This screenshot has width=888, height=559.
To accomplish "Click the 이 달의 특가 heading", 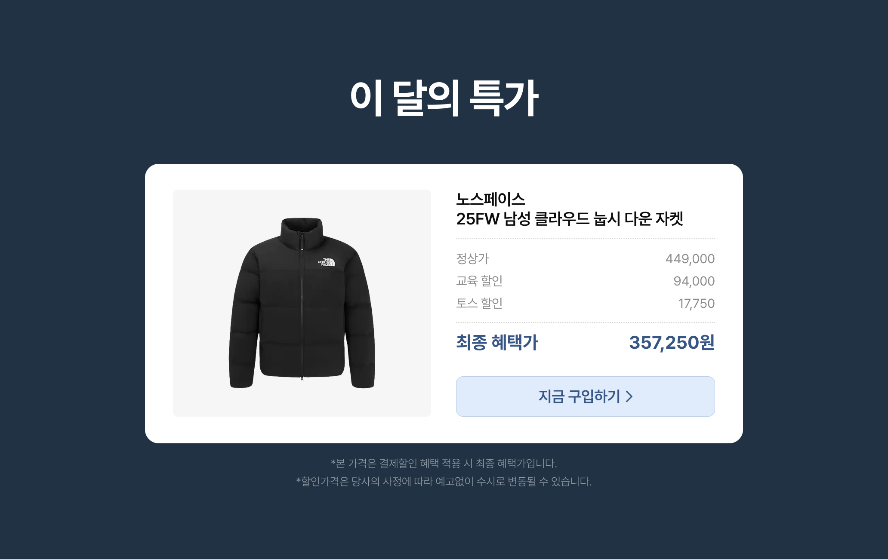I will [444, 98].
